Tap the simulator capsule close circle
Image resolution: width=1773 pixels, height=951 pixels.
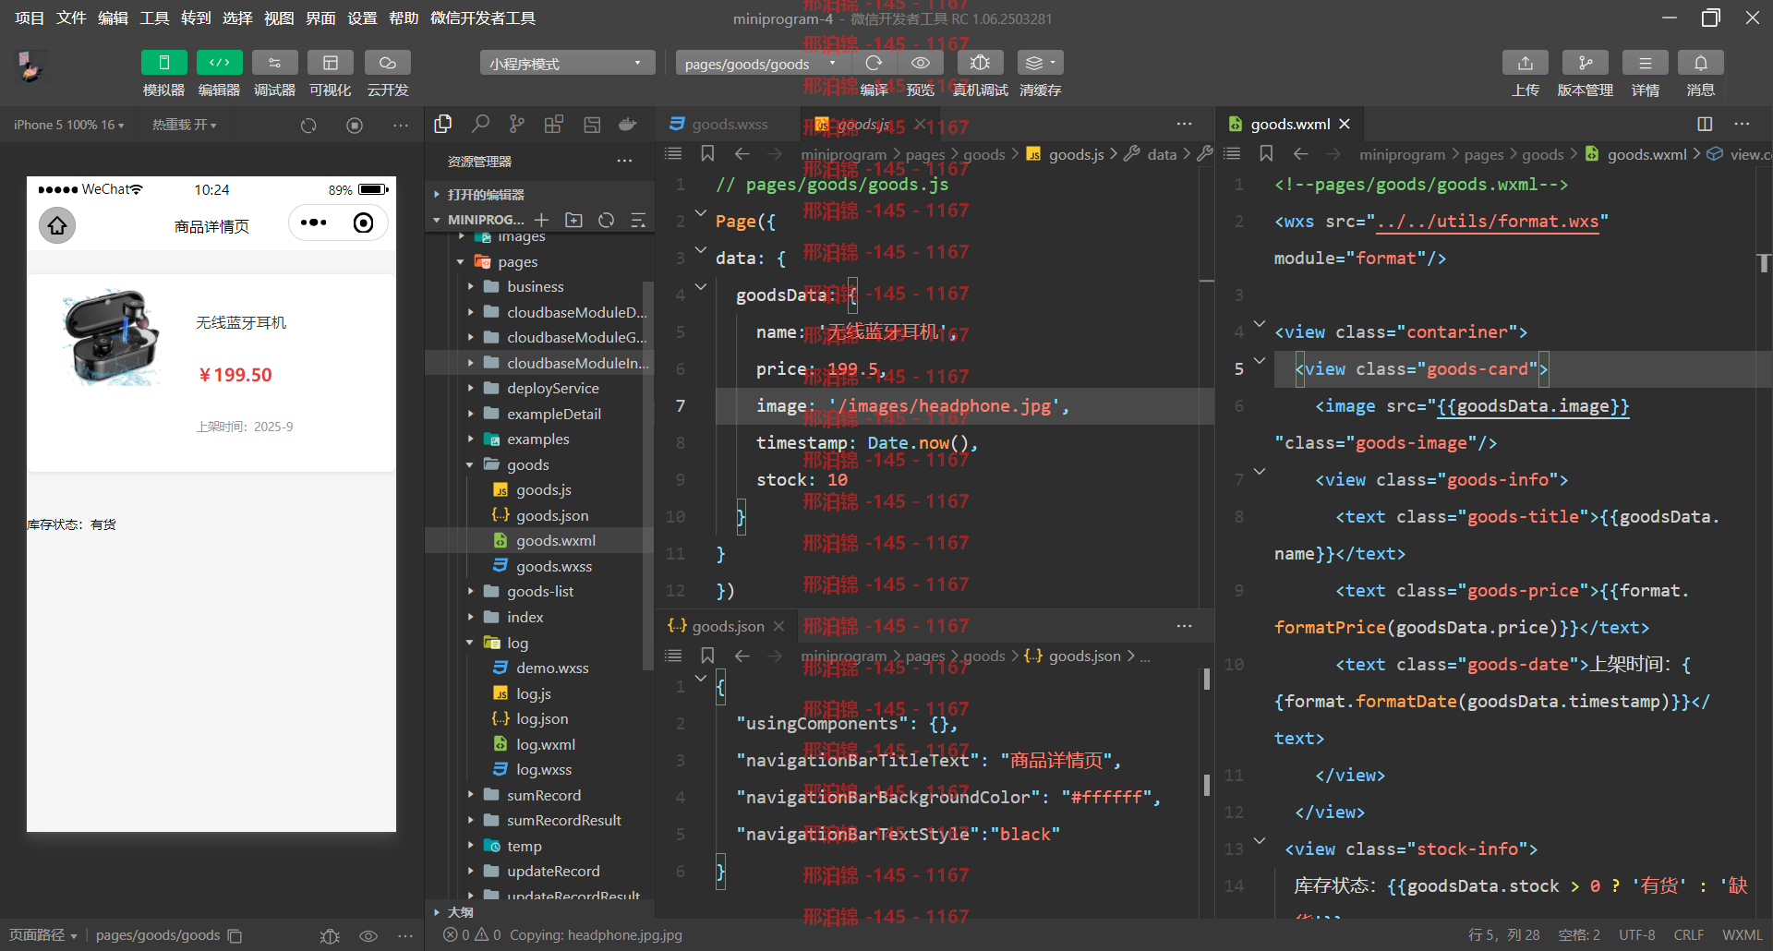pyautogui.click(x=364, y=223)
